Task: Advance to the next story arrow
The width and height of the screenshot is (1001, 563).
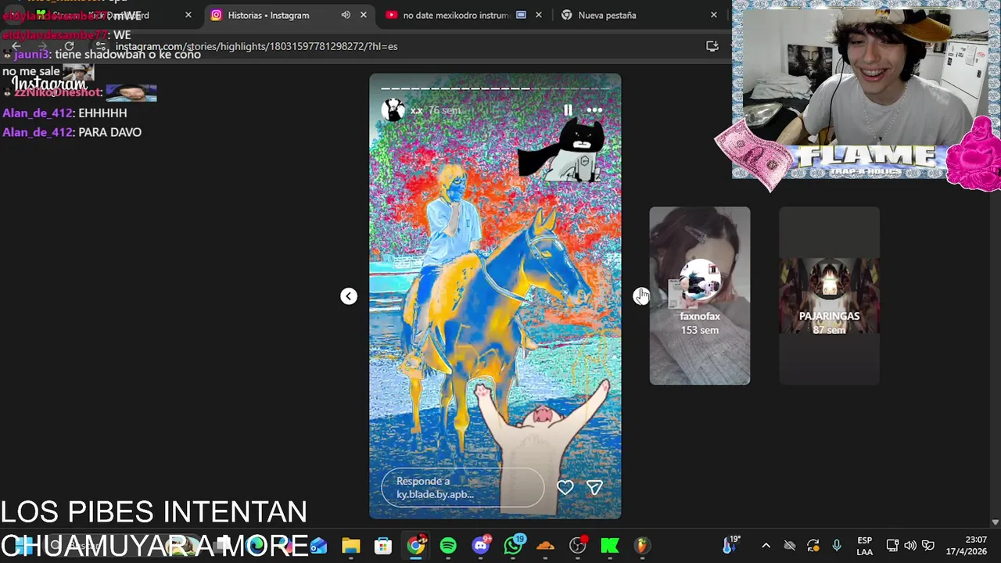Action: point(640,296)
